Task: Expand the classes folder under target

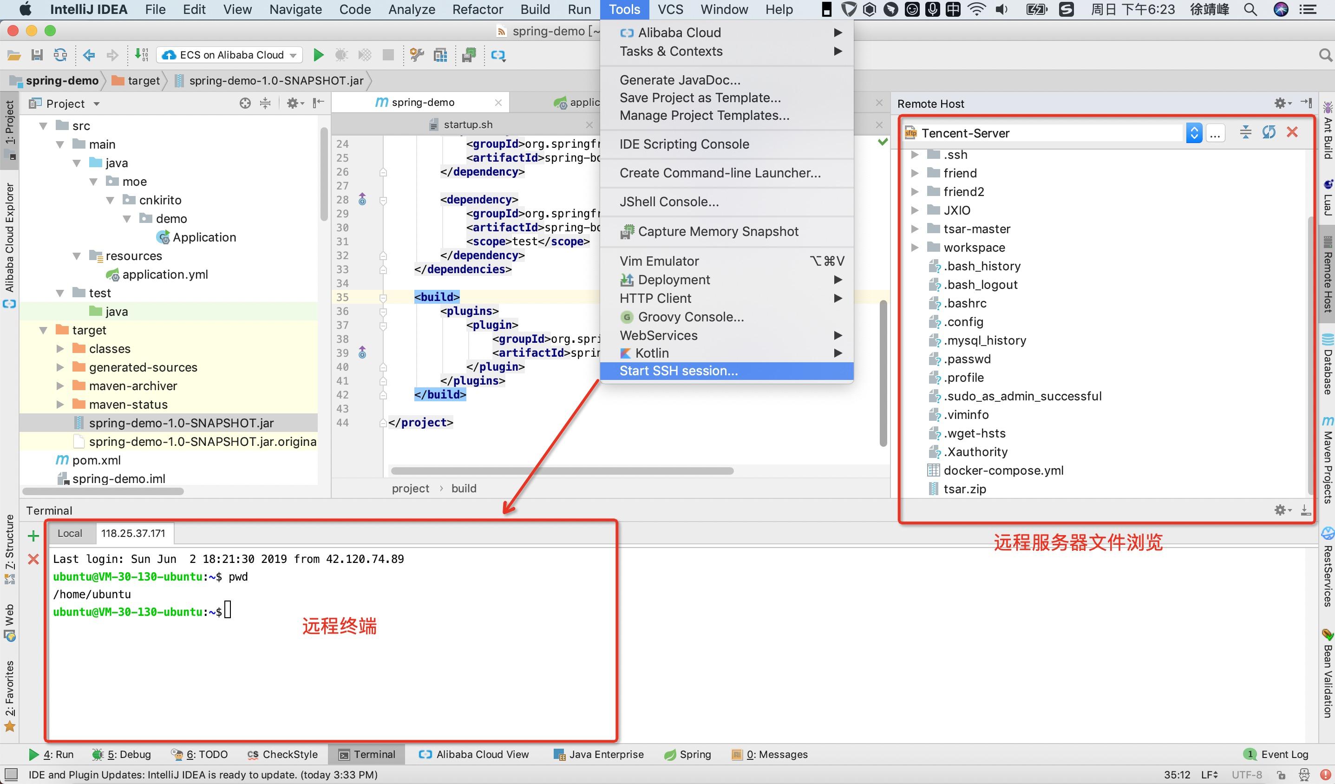Action: (x=60, y=348)
